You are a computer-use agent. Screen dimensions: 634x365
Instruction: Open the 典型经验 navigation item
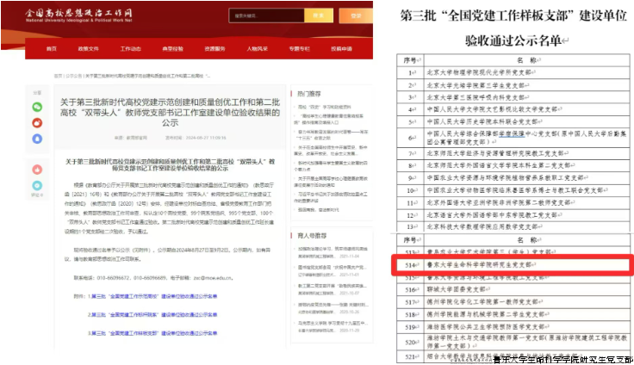coord(172,49)
